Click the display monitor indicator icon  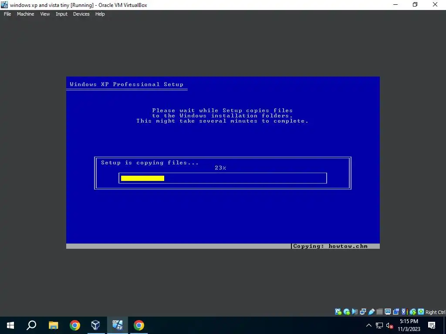(388, 312)
